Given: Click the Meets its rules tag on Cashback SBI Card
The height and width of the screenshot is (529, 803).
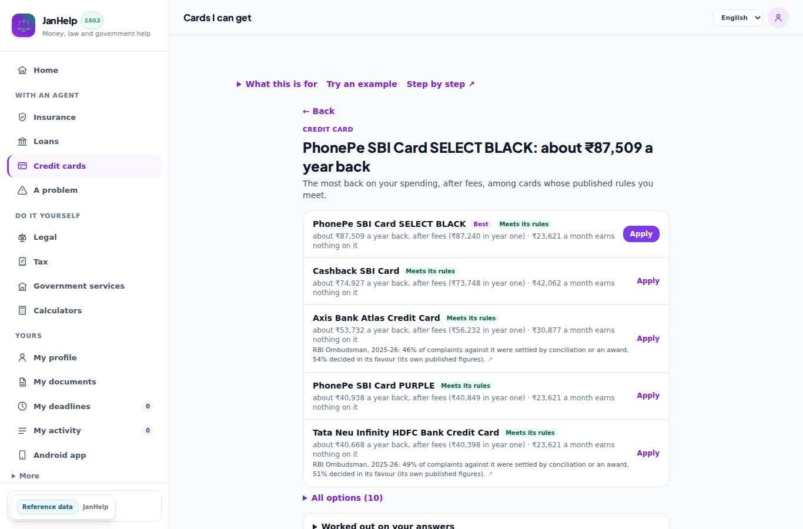Looking at the screenshot, I should tap(430, 271).
